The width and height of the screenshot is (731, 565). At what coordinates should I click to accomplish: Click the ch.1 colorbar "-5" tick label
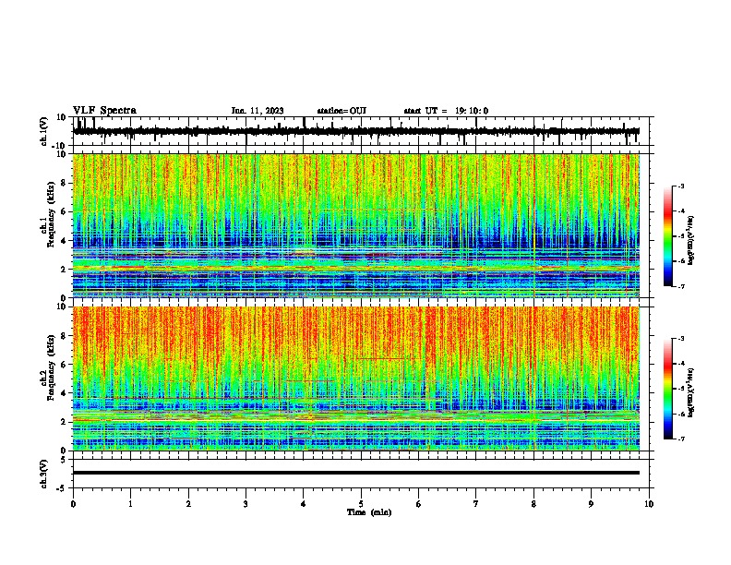click(x=680, y=236)
